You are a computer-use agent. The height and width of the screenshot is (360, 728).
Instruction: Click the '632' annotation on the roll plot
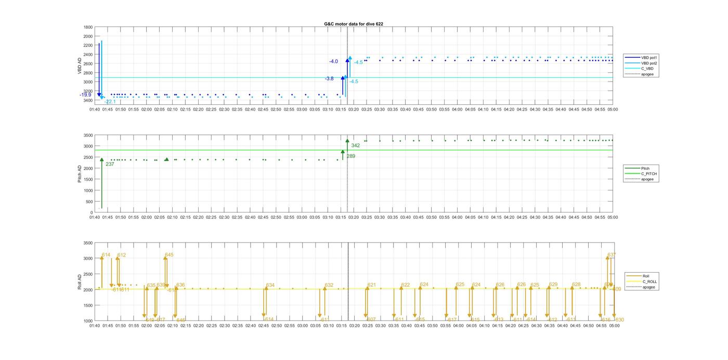tap(329, 285)
